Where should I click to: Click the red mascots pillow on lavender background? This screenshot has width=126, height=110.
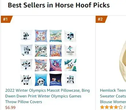tap(41, 36)
